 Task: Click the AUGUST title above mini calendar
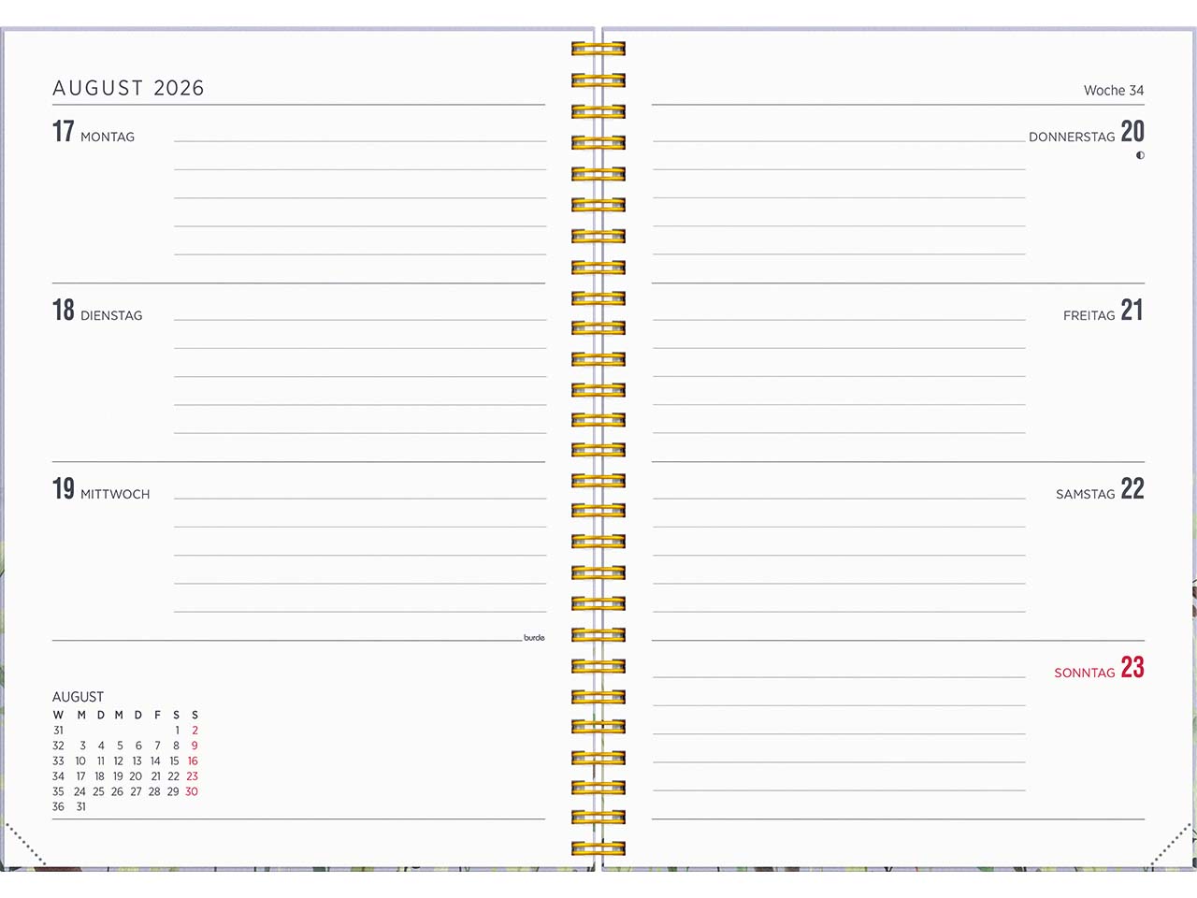click(78, 697)
